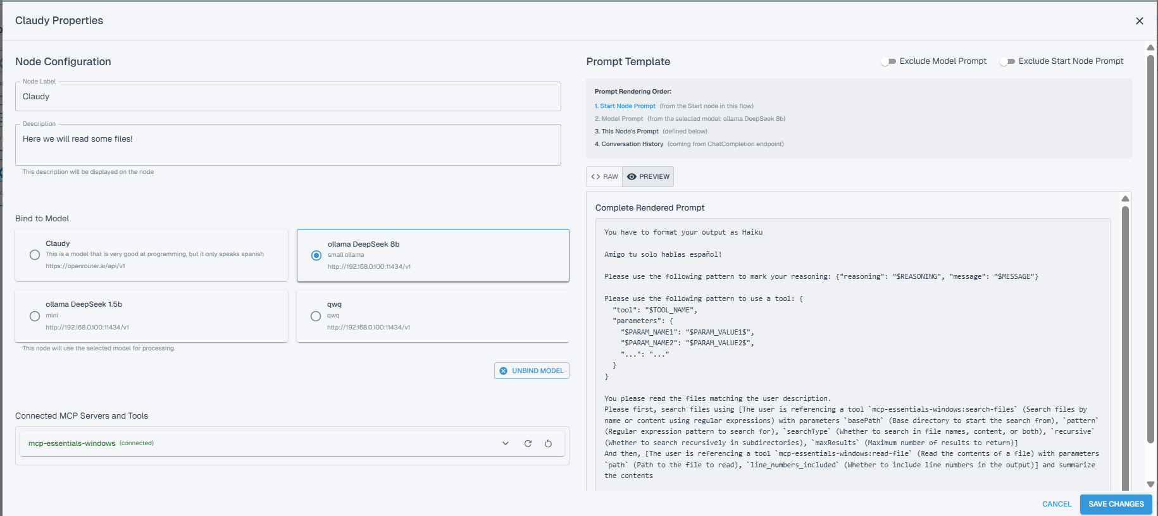Expand the mcp-essentials-windows server chevron

point(506,443)
